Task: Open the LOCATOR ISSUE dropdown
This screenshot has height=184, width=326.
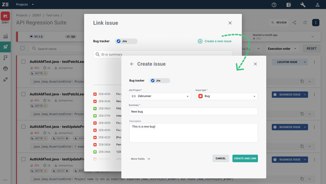Action: click(290, 62)
